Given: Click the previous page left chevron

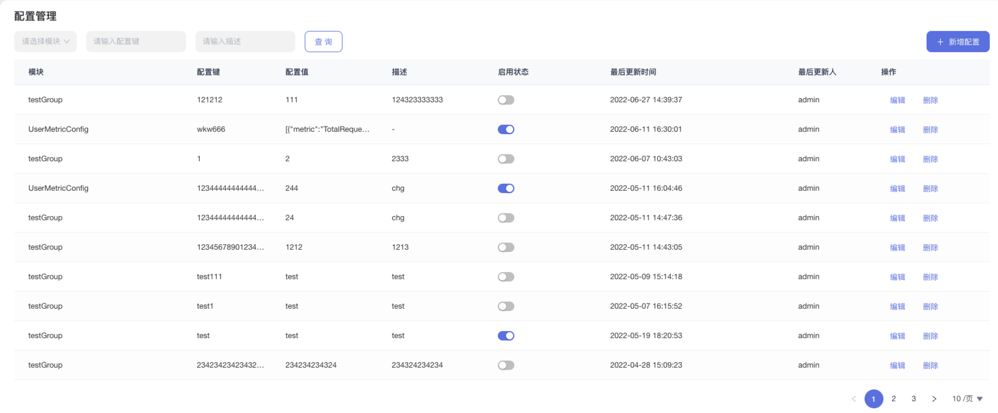Looking at the screenshot, I should tap(854, 399).
